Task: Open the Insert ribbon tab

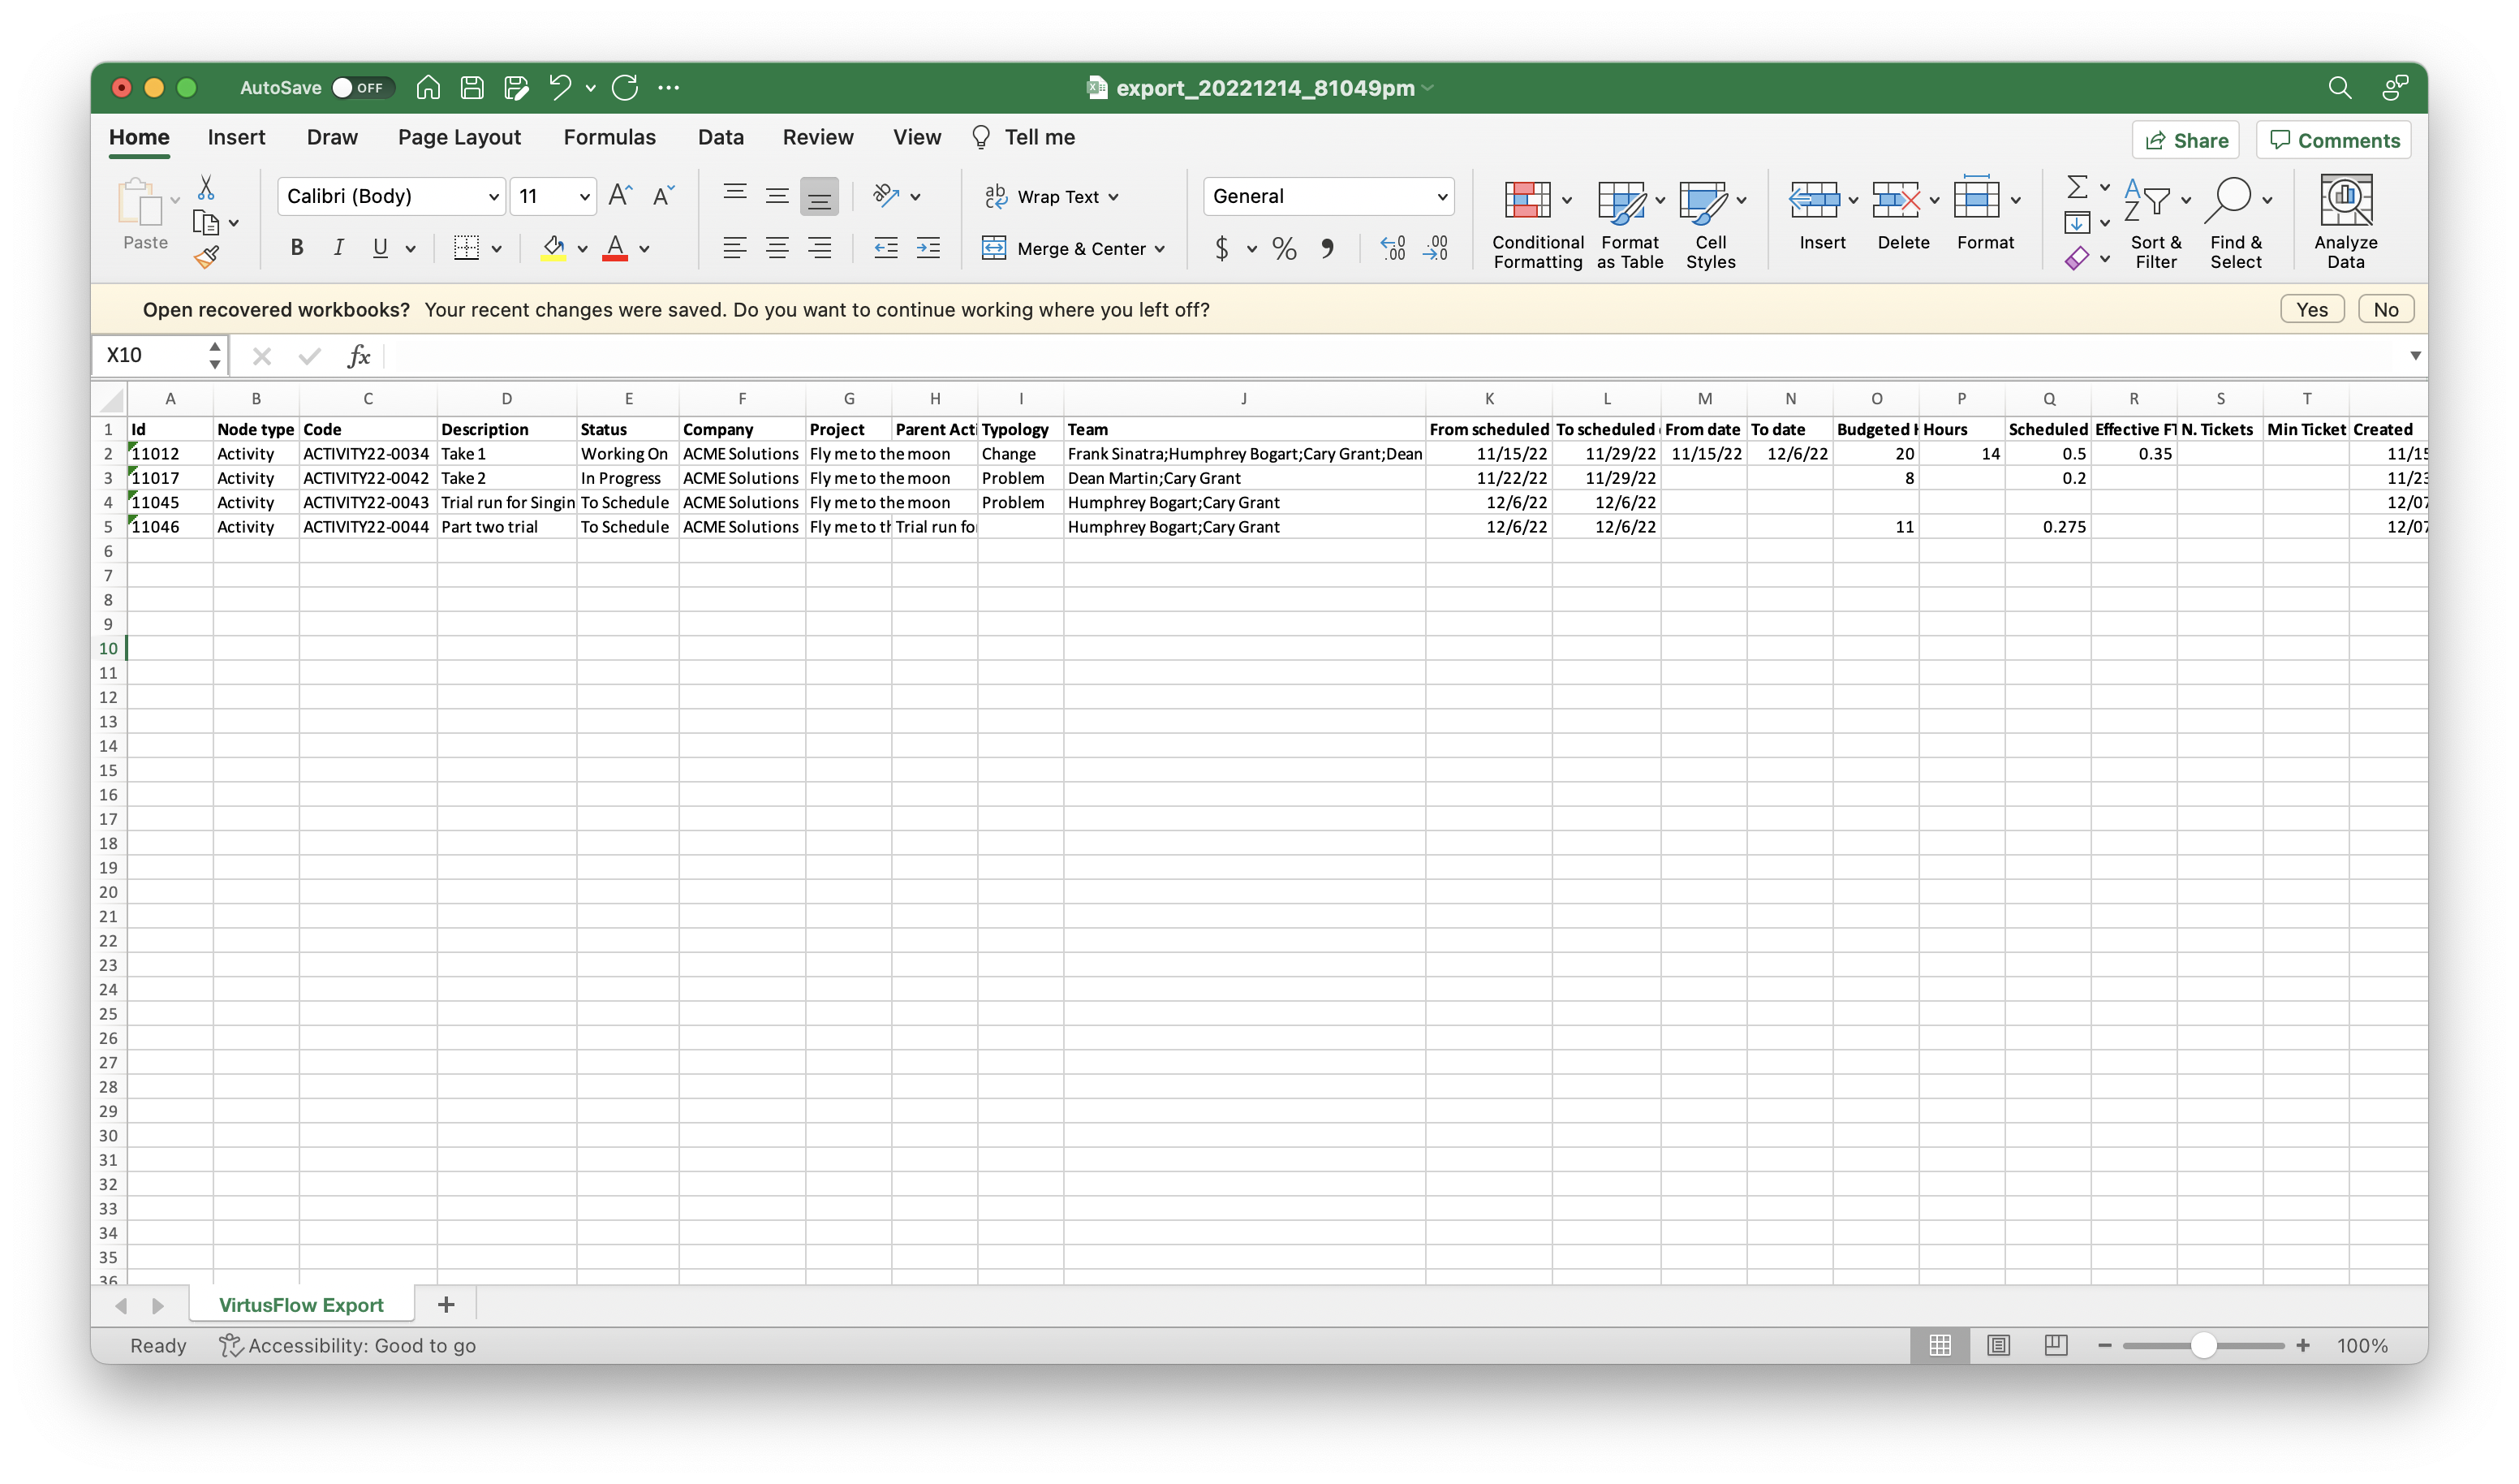Action: pyautogui.click(x=236, y=137)
